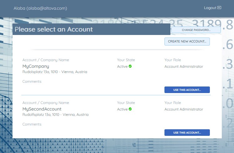Image resolution: width=234 pixels, height=153 pixels.
Task: Click Create New Account button
Action: 187,42
